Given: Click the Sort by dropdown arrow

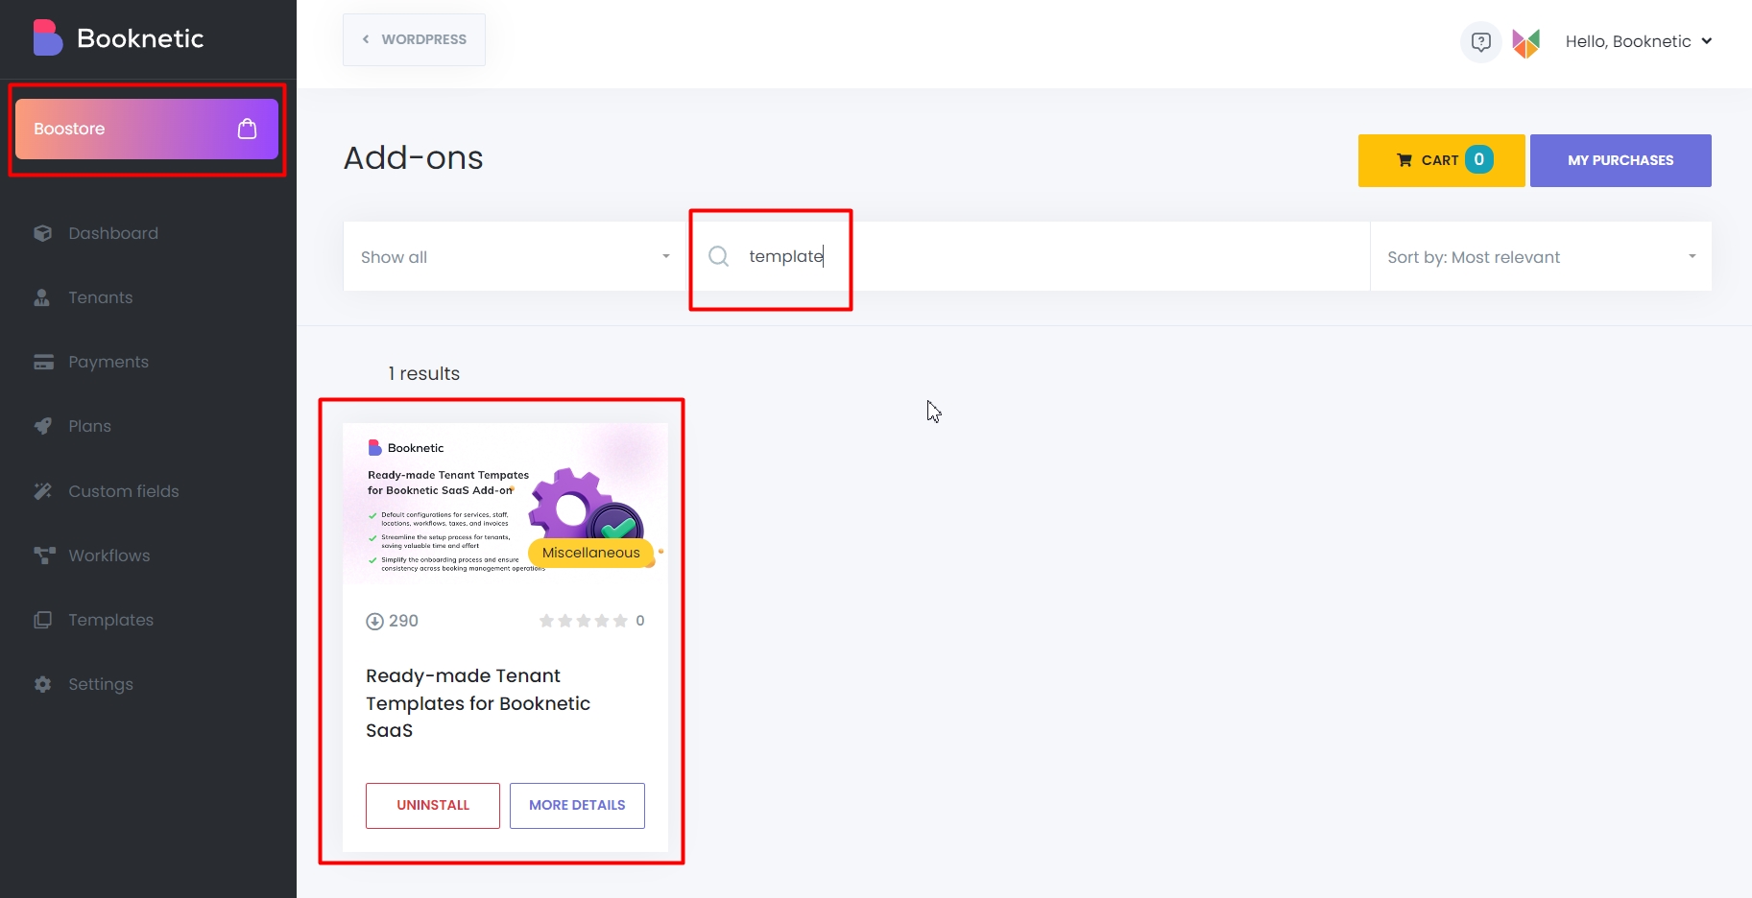Looking at the screenshot, I should click(1692, 256).
